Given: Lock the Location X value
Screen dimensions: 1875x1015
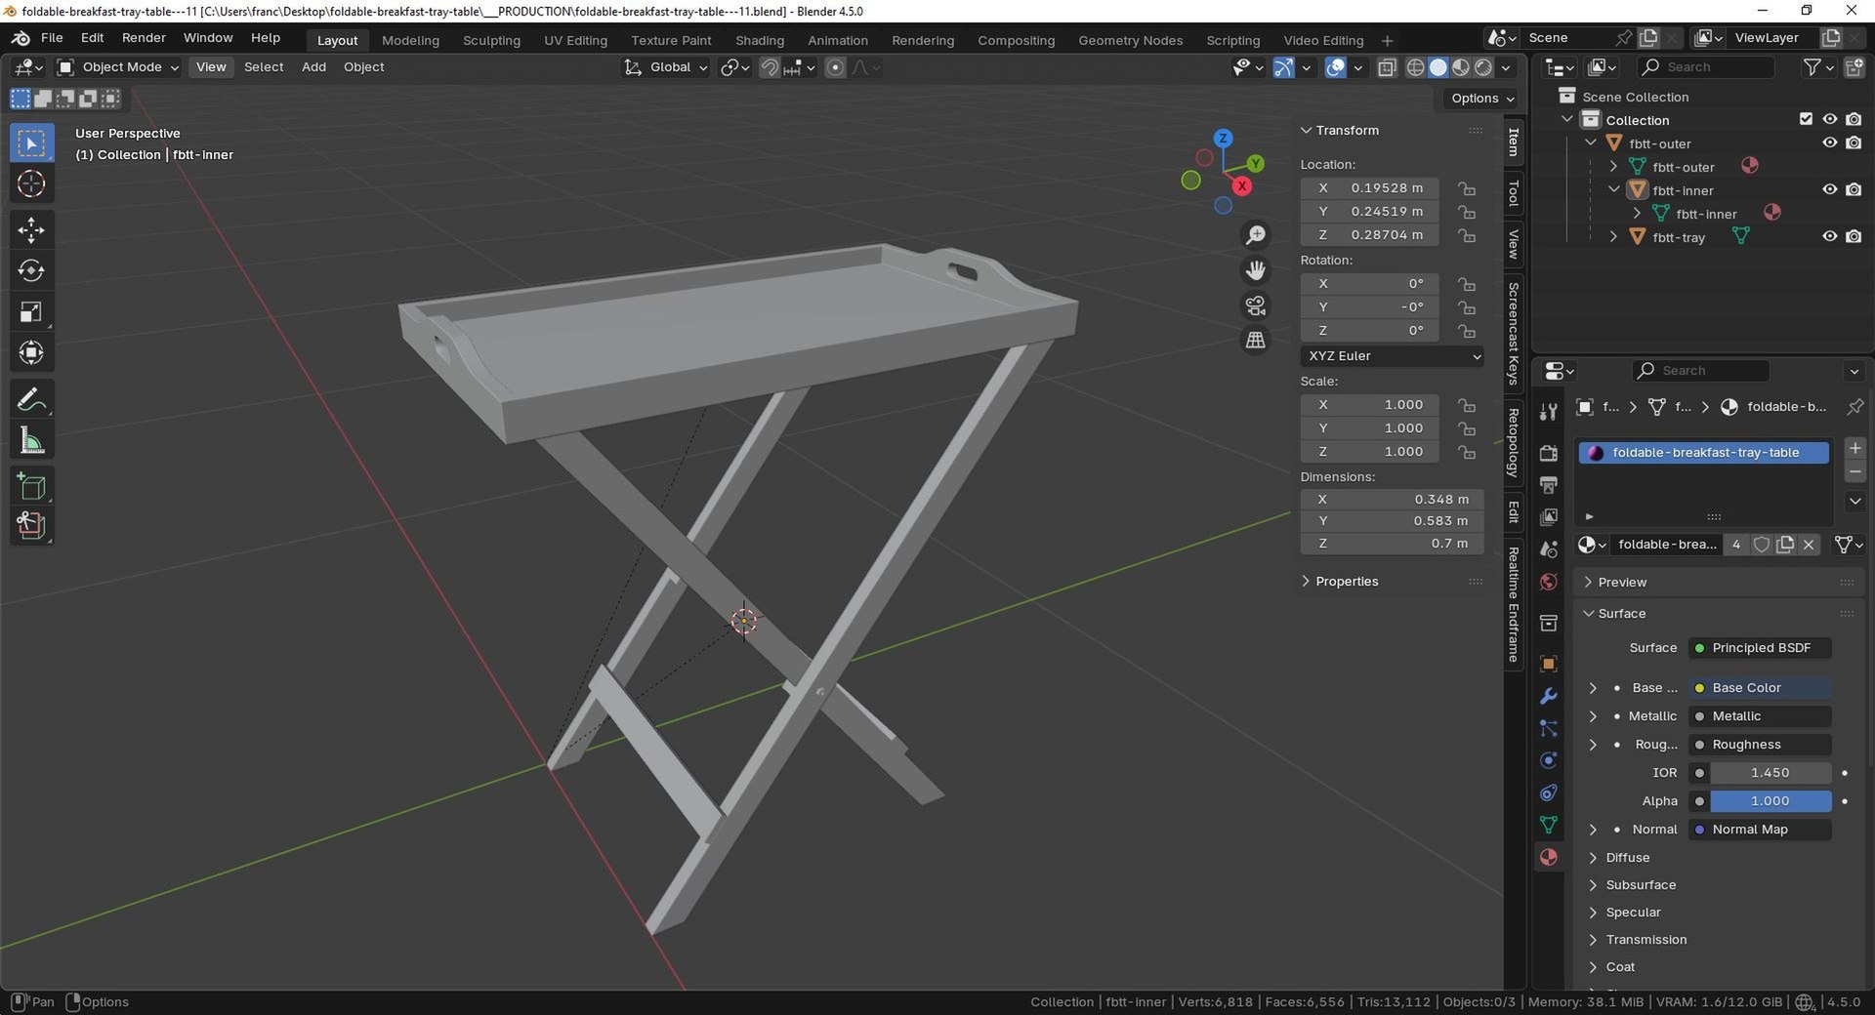Looking at the screenshot, I should (x=1467, y=188).
